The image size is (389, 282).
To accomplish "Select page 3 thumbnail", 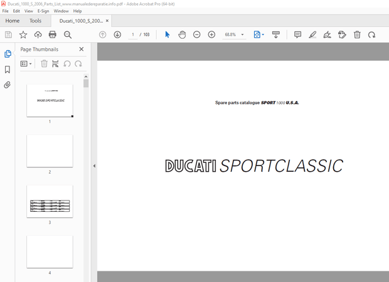I will point(50,201).
